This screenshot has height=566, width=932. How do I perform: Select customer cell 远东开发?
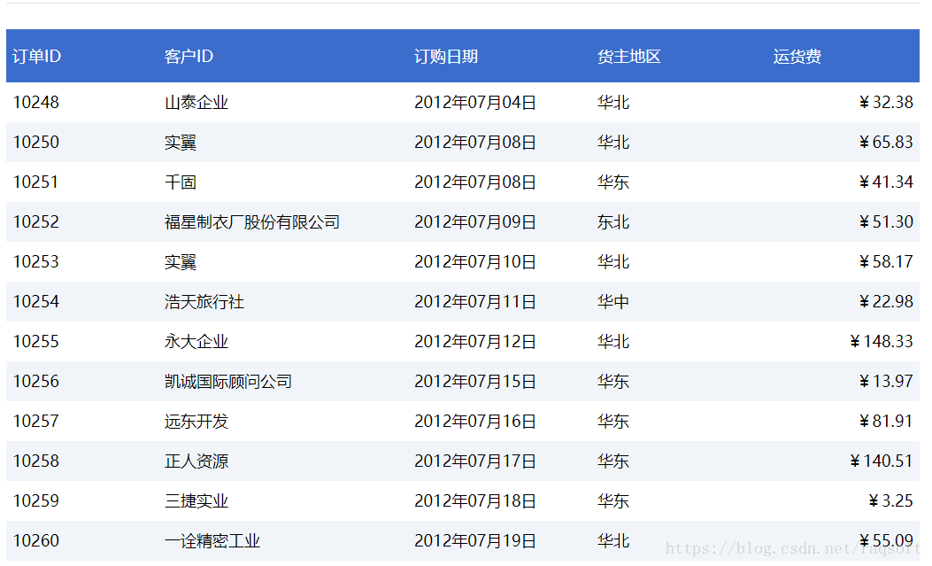click(196, 421)
